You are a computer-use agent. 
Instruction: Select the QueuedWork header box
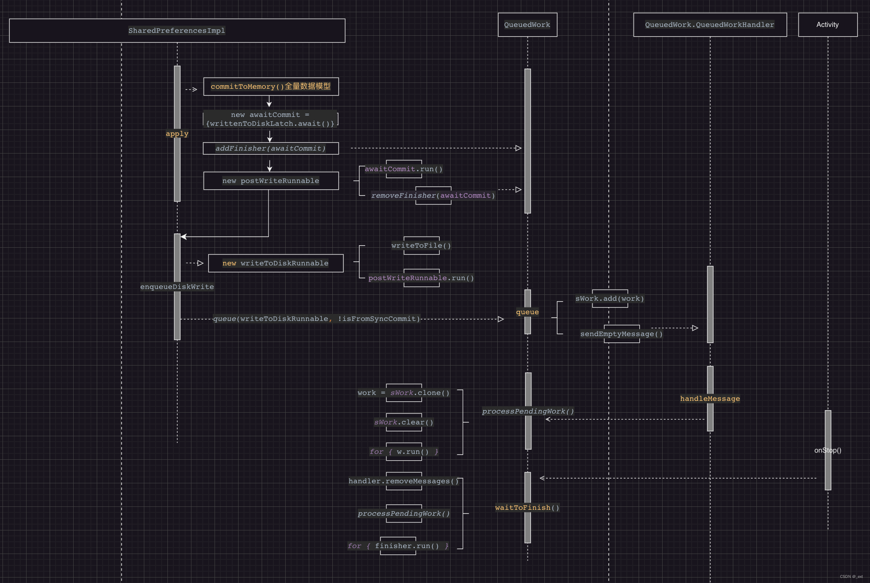pos(528,24)
